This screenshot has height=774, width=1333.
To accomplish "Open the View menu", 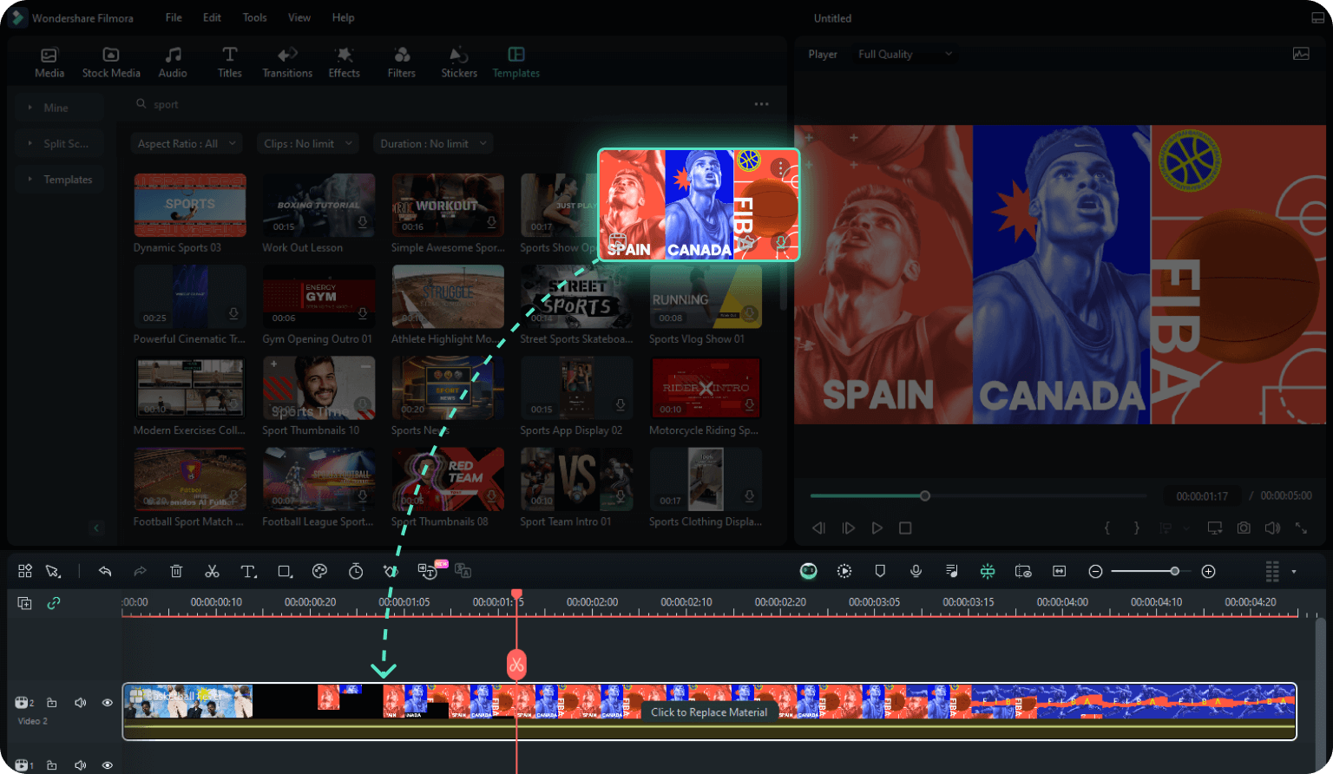I will point(299,17).
